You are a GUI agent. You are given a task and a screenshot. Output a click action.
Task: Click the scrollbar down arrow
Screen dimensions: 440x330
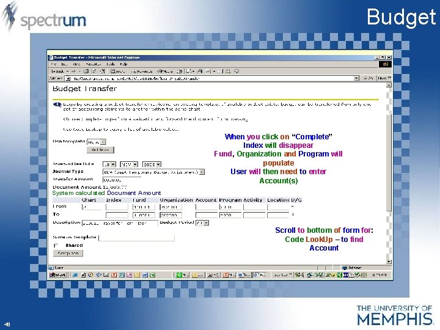coord(389,262)
